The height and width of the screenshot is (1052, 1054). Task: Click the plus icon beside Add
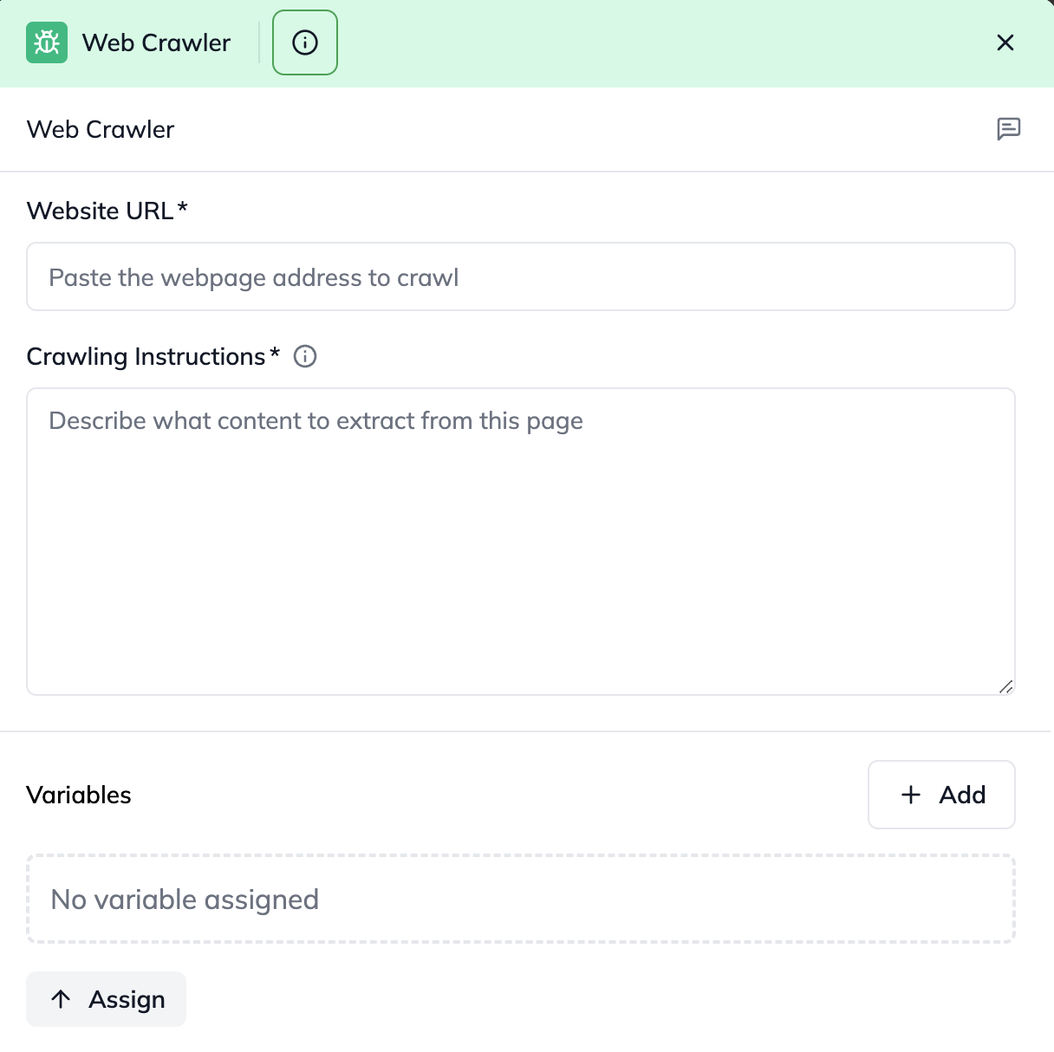click(x=911, y=795)
